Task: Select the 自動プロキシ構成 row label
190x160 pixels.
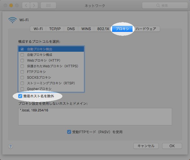Action: [40, 55]
